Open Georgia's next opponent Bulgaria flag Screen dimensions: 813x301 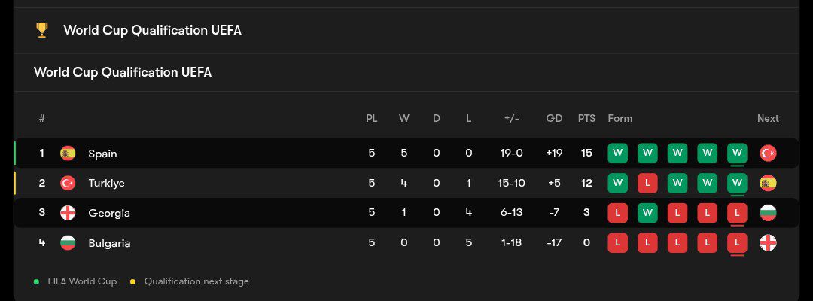(768, 213)
